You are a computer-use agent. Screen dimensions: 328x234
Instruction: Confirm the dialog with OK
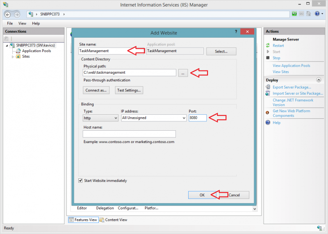pos(202,195)
